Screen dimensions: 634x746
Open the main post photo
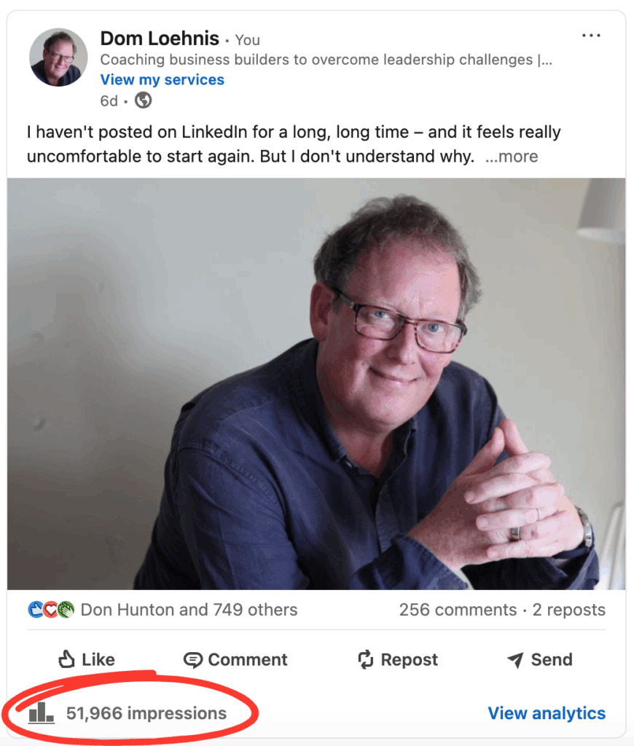[316, 384]
